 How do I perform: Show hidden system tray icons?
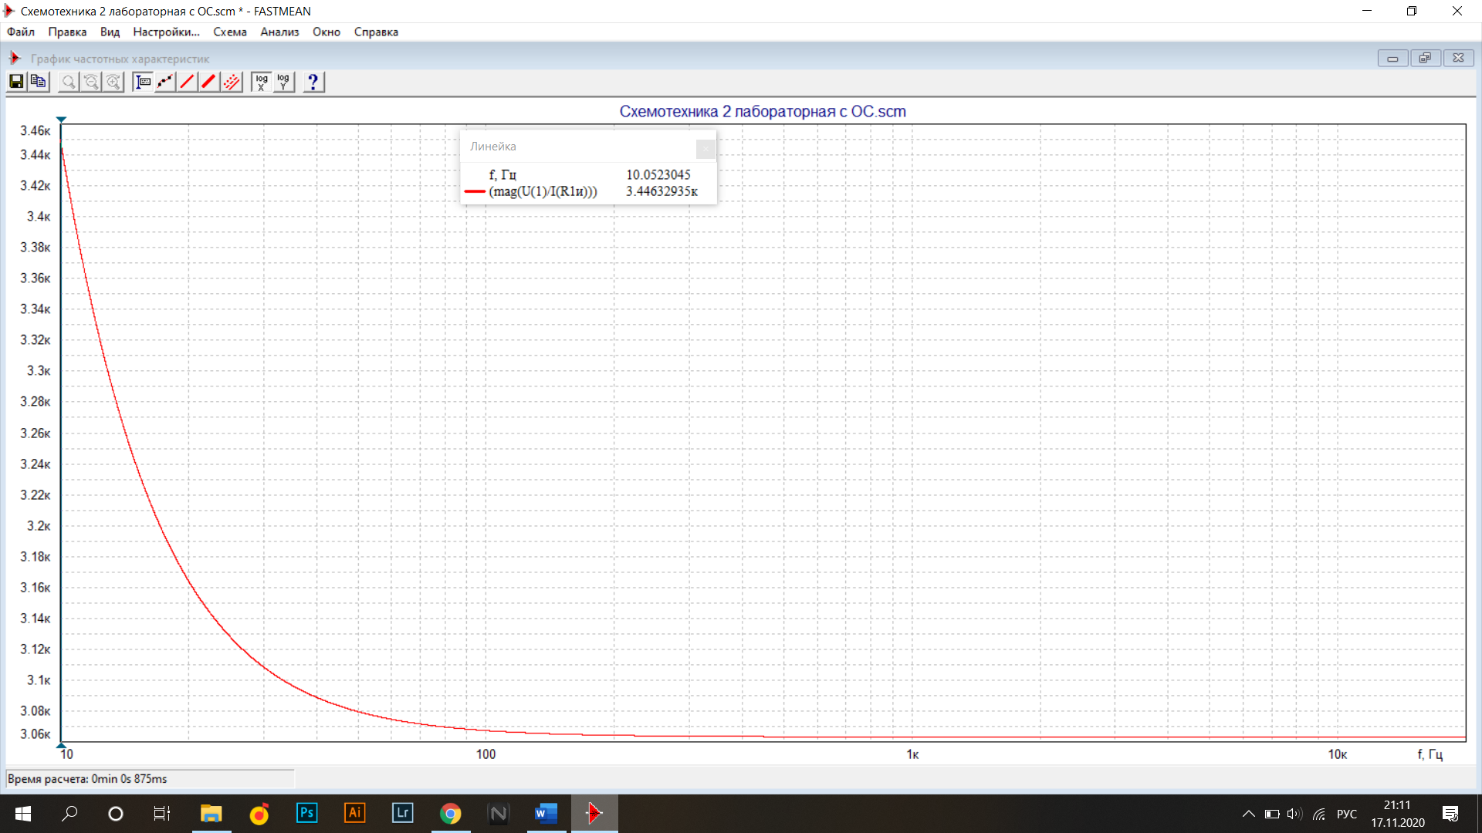pos(1248,814)
